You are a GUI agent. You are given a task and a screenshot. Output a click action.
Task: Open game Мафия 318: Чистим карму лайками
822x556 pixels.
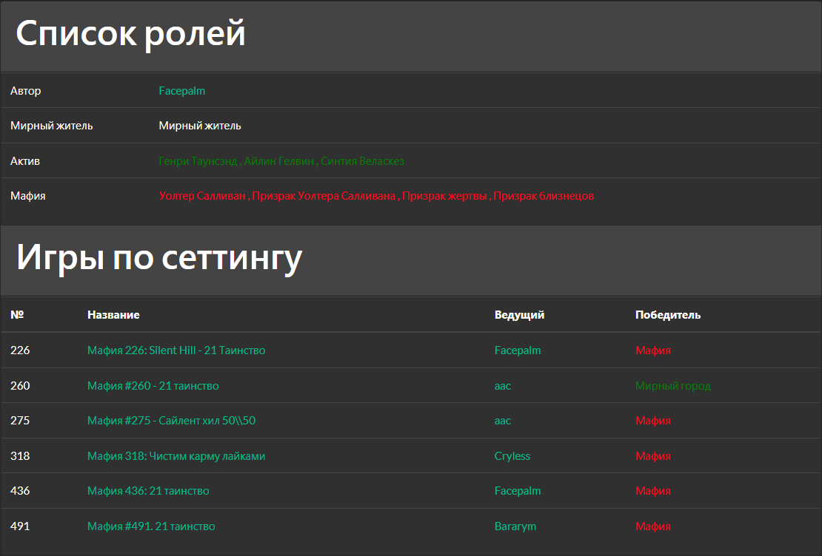(x=176, y=455)
